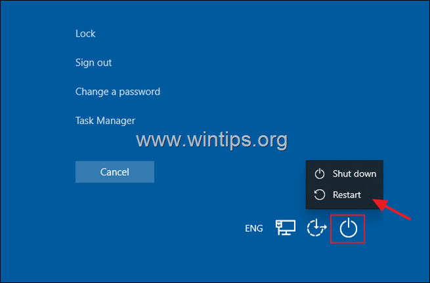
Task: Open the network connection icon
Action: 286,227
